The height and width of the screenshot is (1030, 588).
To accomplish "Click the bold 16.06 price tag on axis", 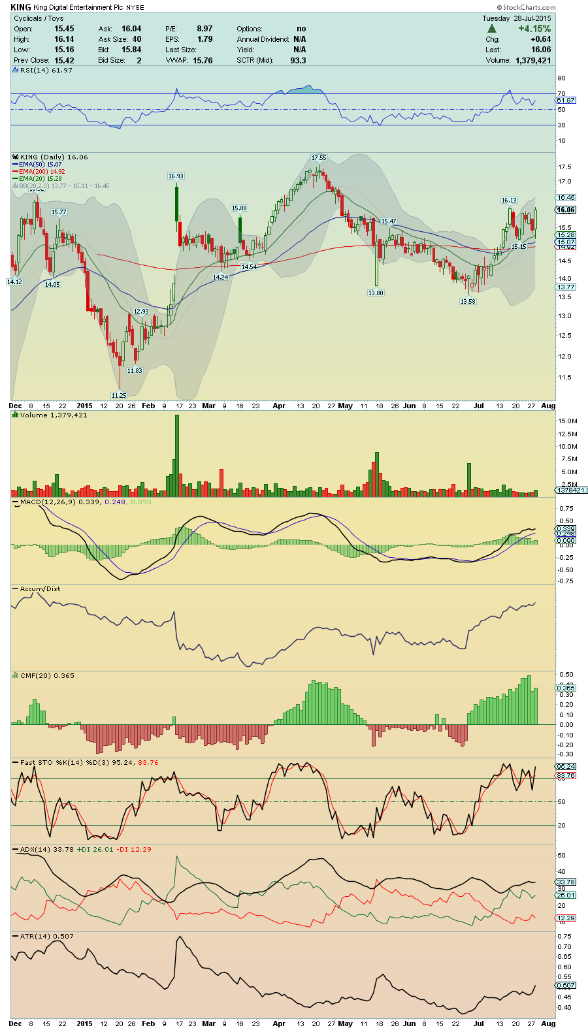I will (566, 210).
